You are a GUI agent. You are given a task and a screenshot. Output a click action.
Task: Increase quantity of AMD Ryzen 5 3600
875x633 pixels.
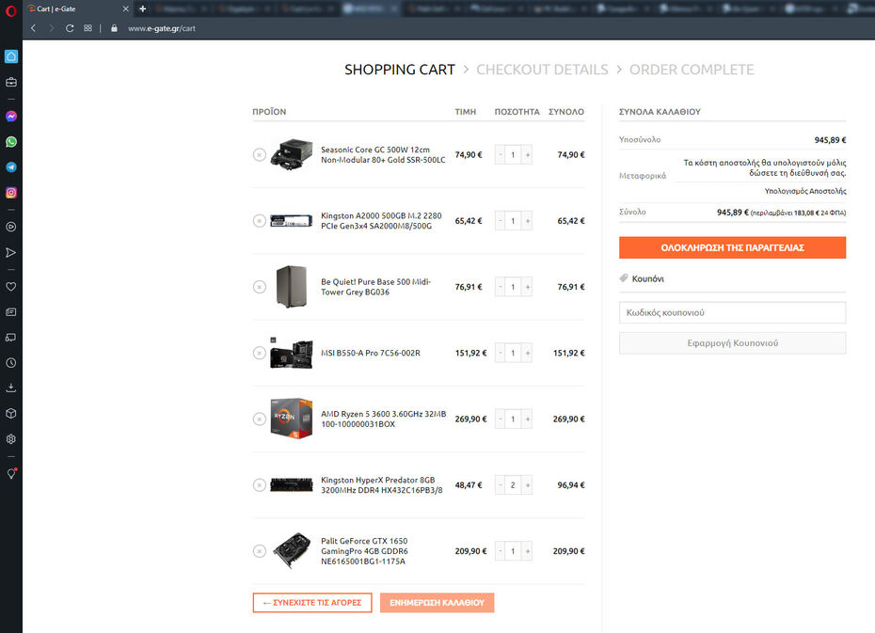point(527,419)
